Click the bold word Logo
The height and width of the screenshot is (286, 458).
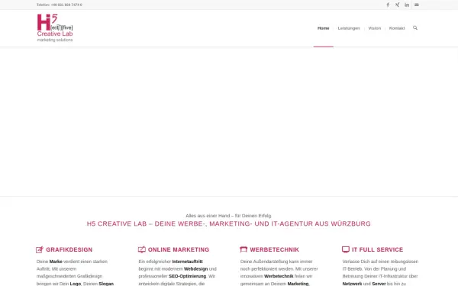pyautogui.click(x=76, y=284)
